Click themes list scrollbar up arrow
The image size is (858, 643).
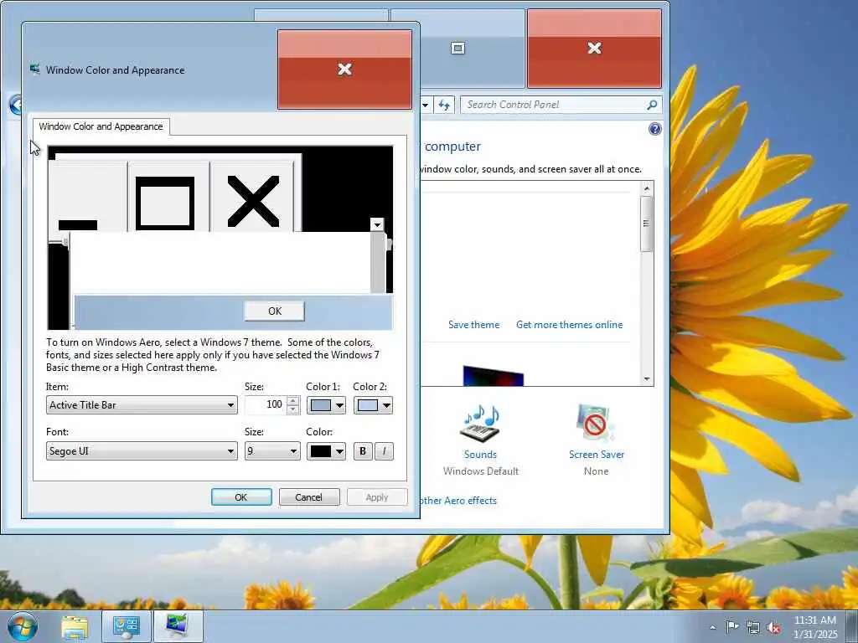(647, 188)
